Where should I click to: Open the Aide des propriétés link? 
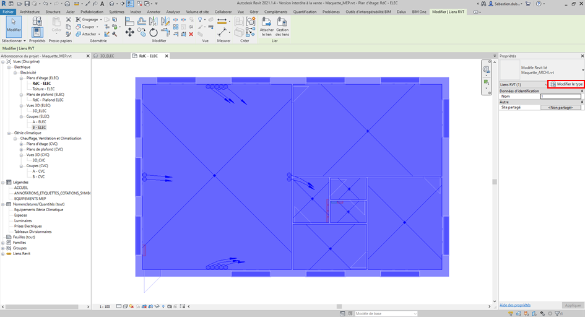[x=515, y=305]
